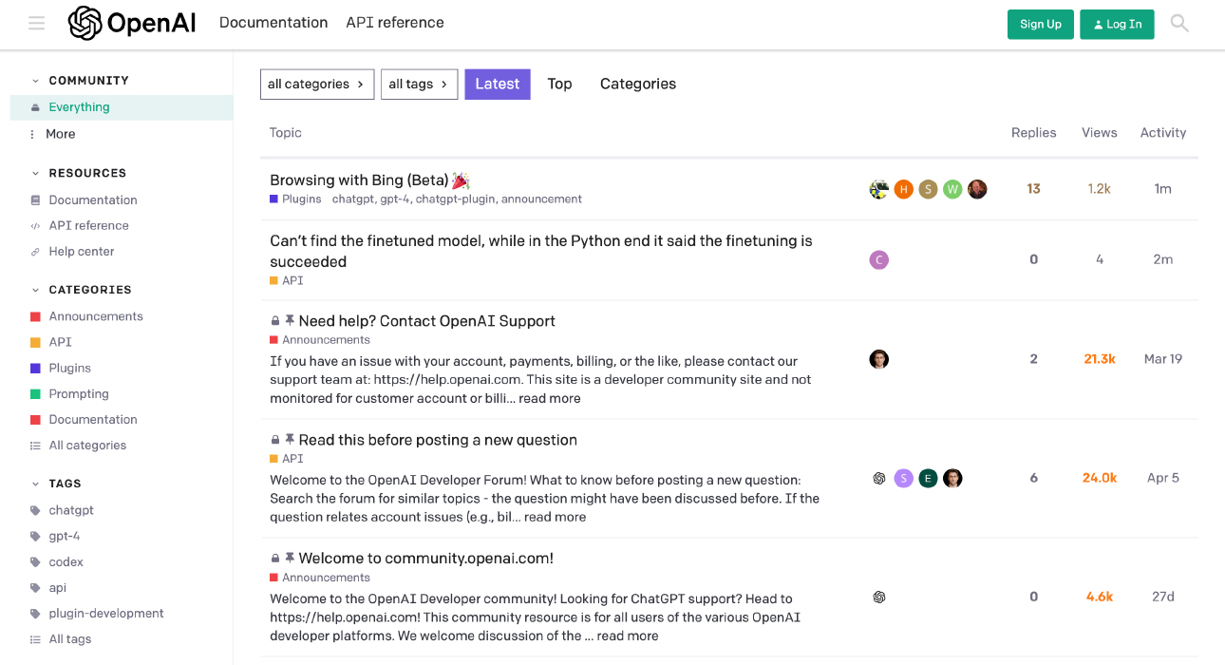Sort topics using the Replies column header
Screen dimensions: 1225x665
point(1033,132)
